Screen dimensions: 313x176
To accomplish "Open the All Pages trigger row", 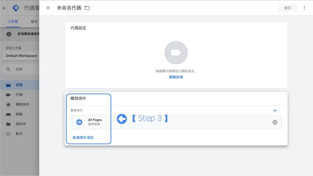I will 176,122.
